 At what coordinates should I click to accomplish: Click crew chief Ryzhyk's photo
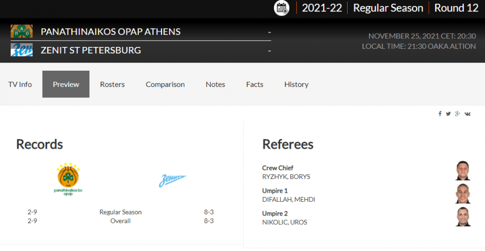(x=463, y=171)
